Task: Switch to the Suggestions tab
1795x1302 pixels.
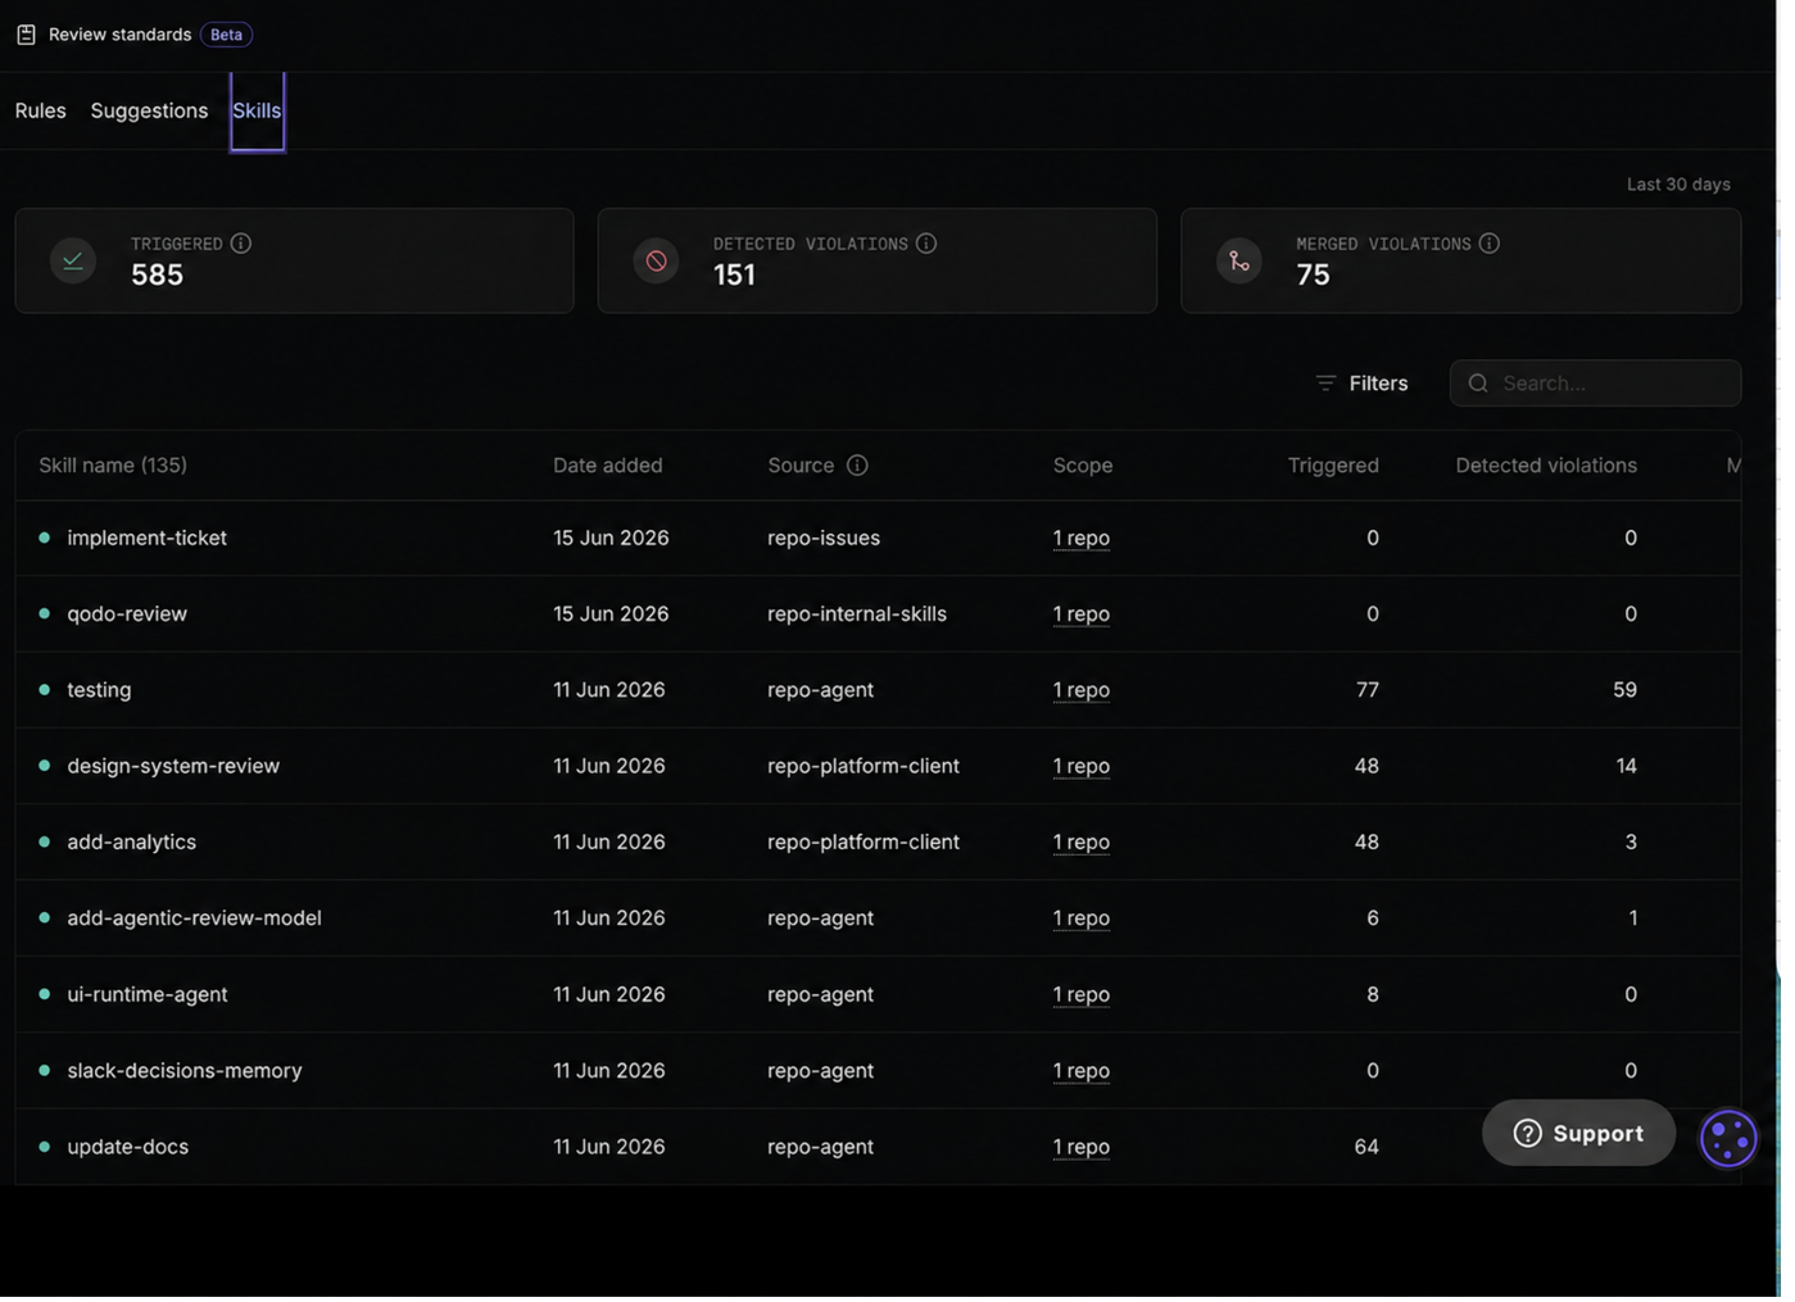Action: tap(149, 111)
